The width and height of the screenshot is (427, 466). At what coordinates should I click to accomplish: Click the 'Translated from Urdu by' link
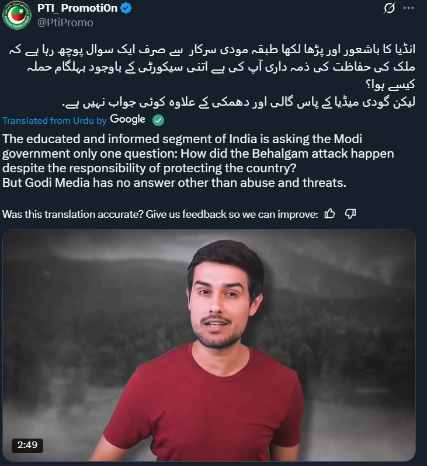click(54, 120)
